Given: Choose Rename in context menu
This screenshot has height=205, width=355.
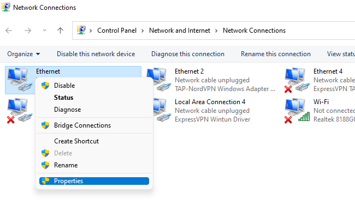Looking at the screenshot, I should pos(94,165).
